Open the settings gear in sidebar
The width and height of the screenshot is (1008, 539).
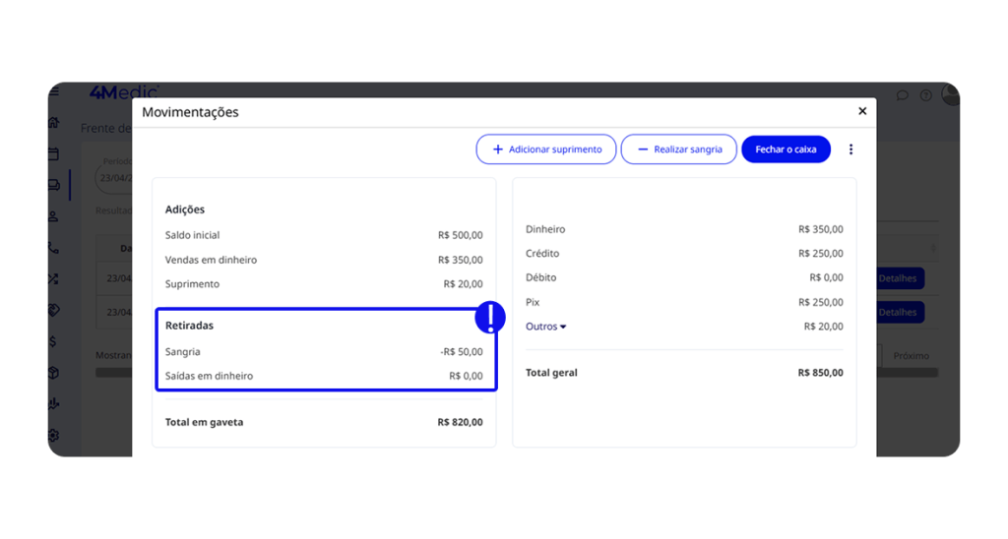[54, 435]
